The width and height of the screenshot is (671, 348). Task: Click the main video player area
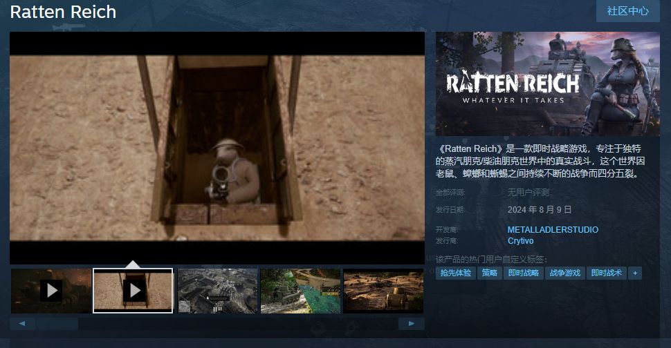(x=217, y=148)
